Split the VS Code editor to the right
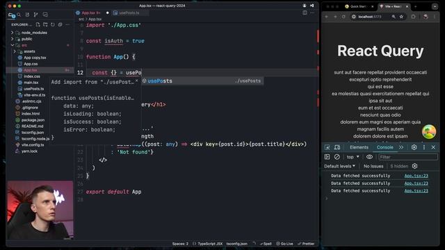 coord(305,12)
